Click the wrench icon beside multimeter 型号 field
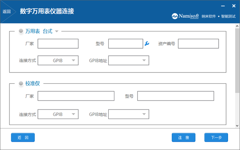Image resolution: width=240 pixels, height=150 pixels. pos(147,44)
